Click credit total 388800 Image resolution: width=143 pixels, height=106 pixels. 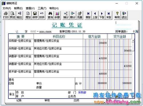coord(127,83)
